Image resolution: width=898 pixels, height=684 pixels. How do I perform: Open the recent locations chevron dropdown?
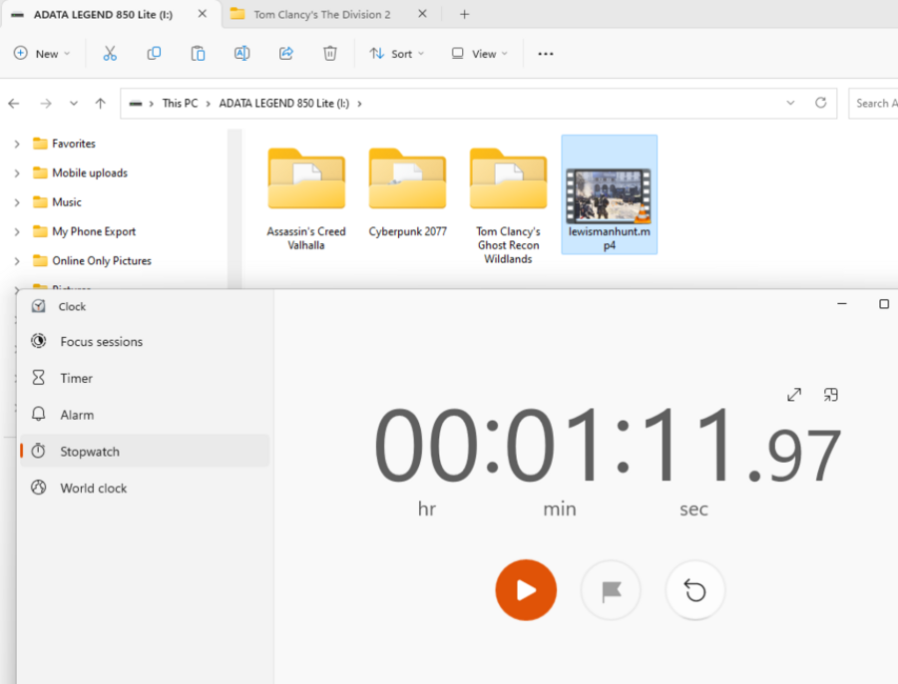pos(73,104)
